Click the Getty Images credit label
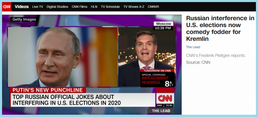 [x=24, y=19]
